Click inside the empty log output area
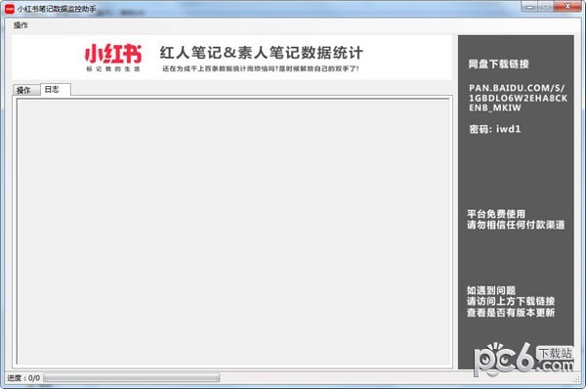The image size is (586, 389). click(233, 232)
